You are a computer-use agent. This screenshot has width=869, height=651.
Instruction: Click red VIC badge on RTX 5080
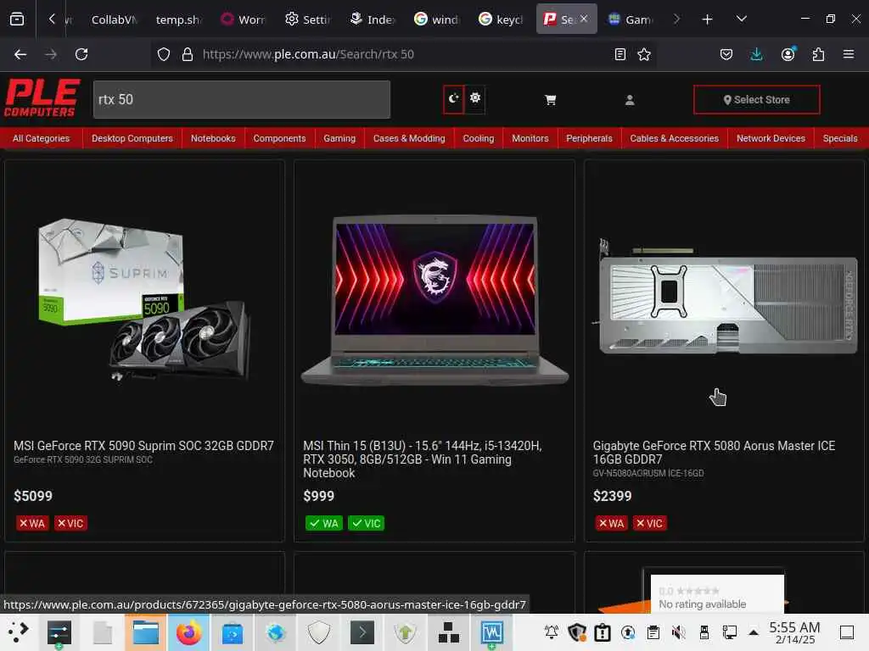649,523
